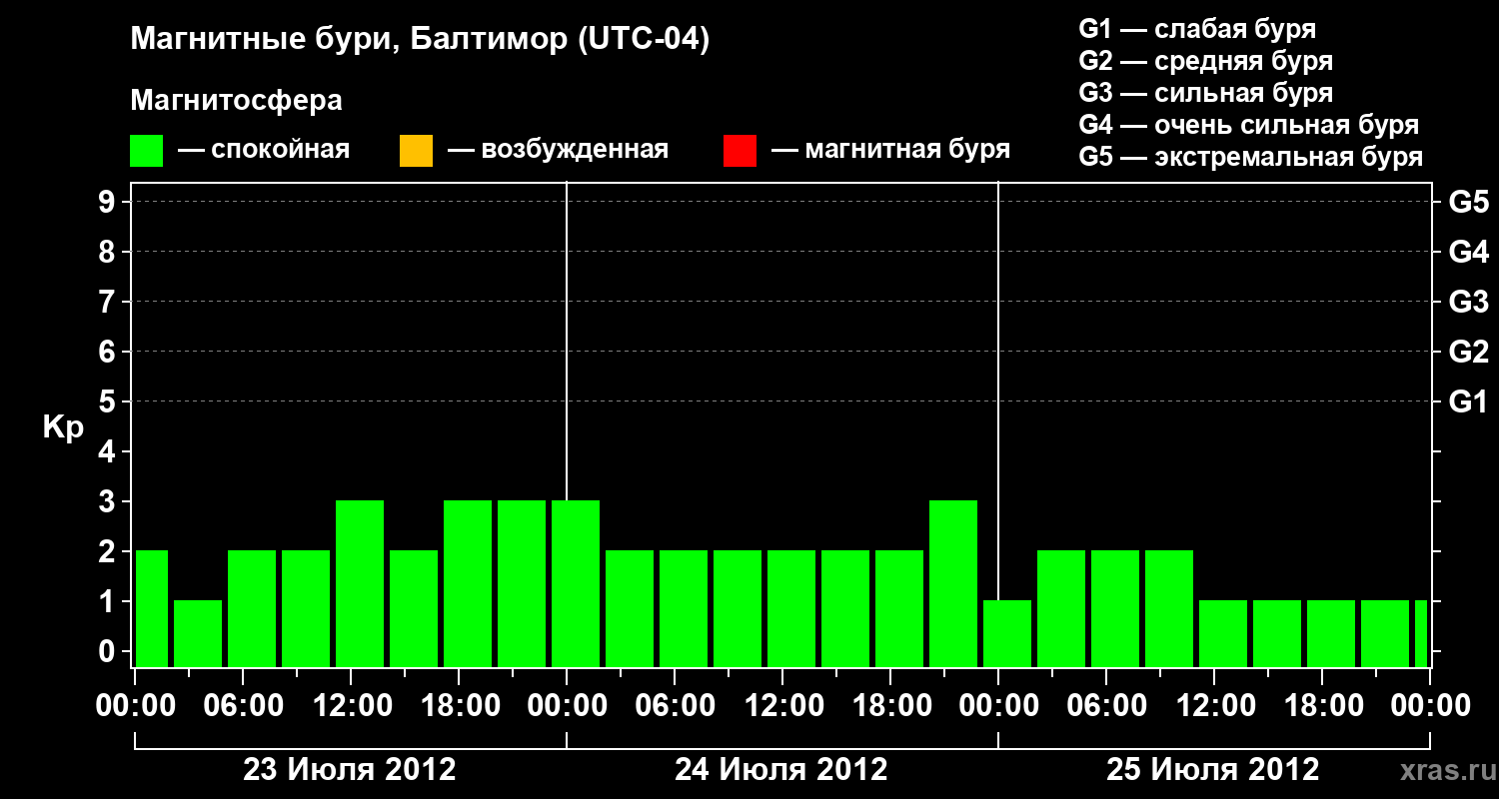
Task: Click the G2 label on the right axis
Action: (1469, 352)
